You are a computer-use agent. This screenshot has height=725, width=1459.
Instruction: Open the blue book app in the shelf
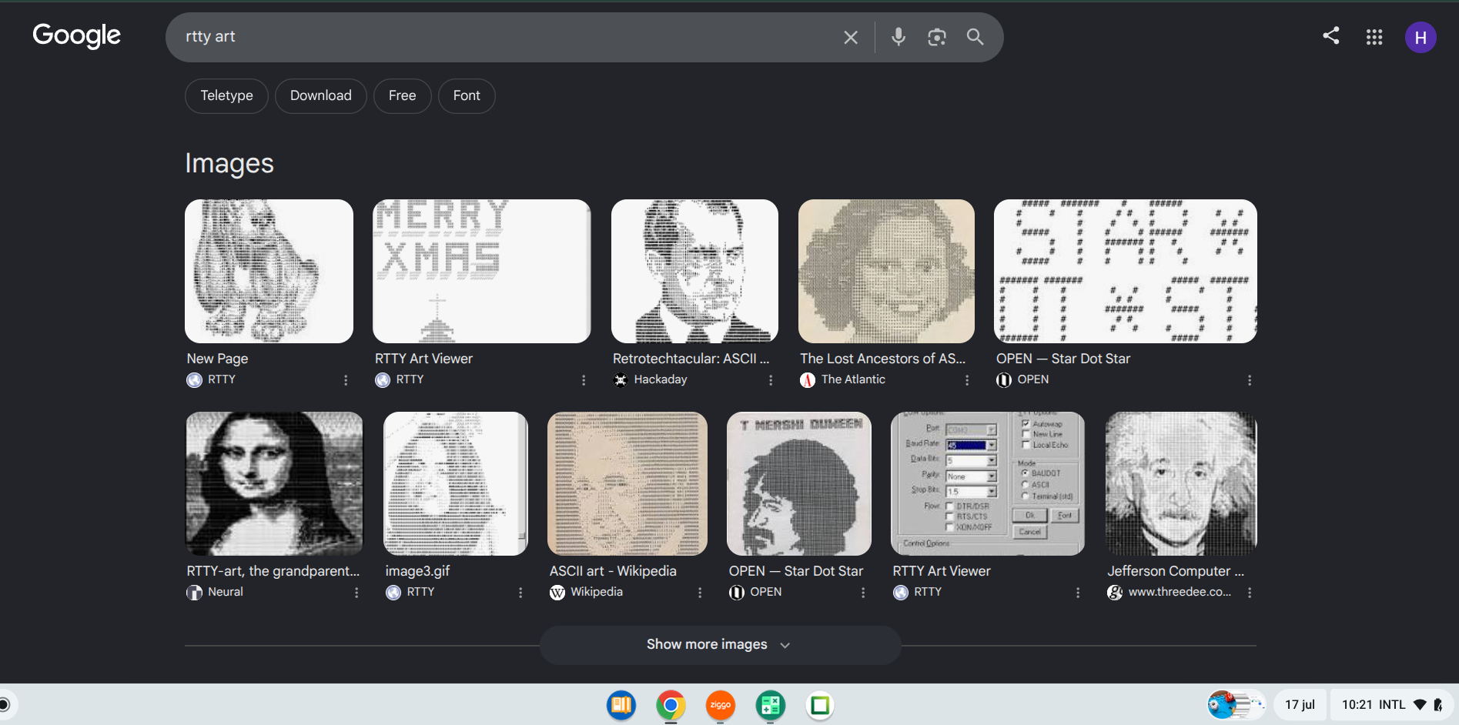tap(621, 705)
